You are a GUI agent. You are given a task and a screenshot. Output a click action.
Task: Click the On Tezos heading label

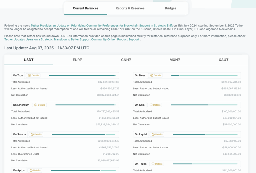click(140, 164)
